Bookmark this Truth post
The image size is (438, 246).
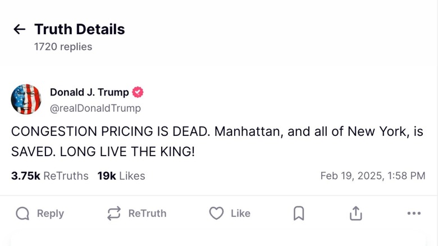point(299,213)
